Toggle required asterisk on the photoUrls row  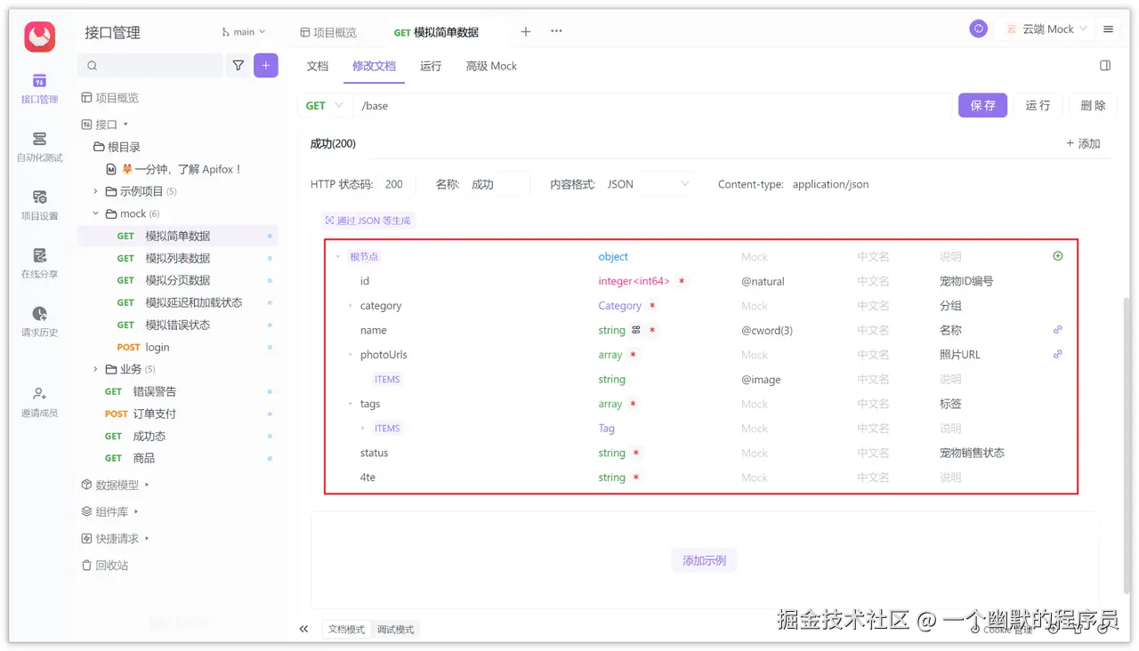pyautogui.click(x=633, y=355)
